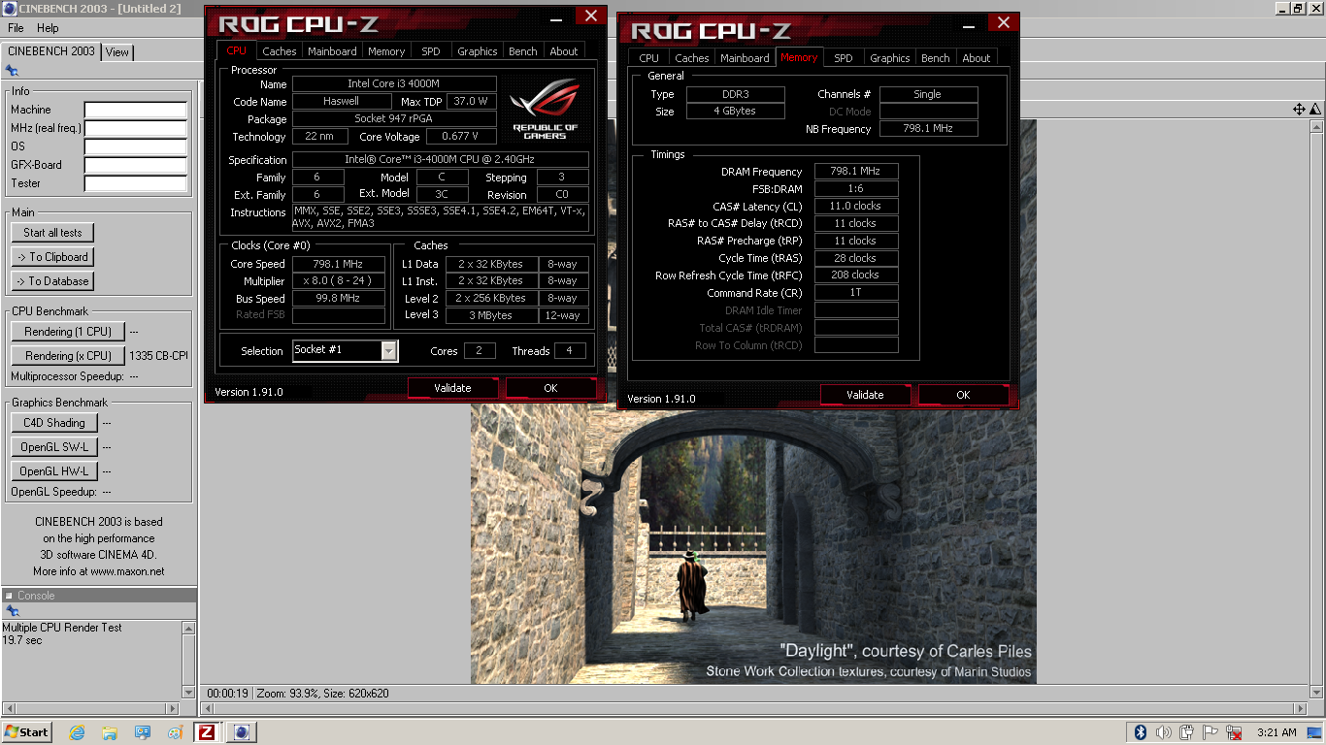Open the File menu in CINEBENCH
The image size is (1326, 745).
tap(16, 28)
